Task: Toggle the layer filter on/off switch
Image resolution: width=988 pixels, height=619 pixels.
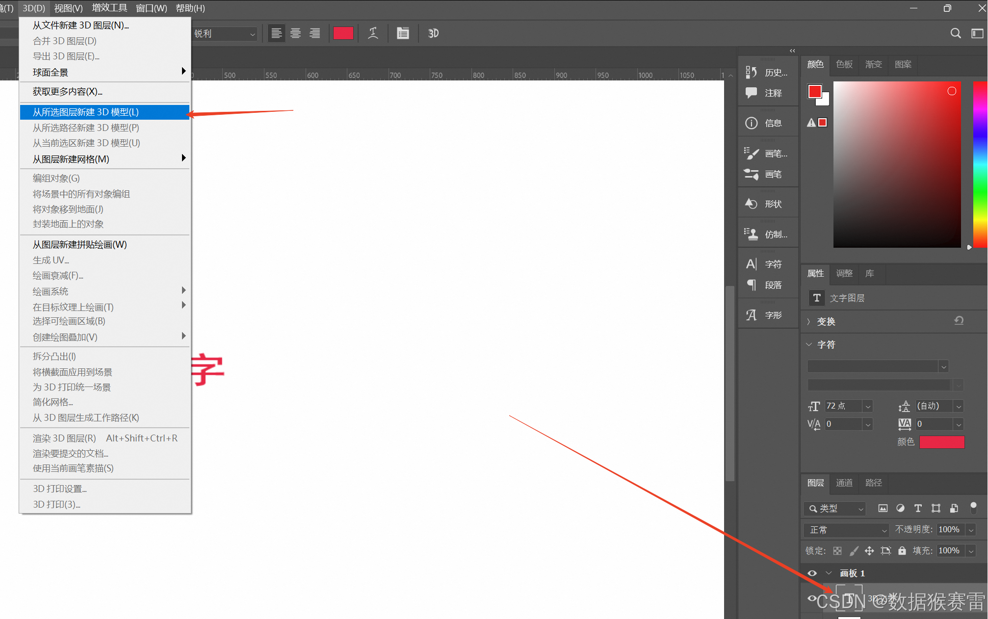Action: click(973, 507)
